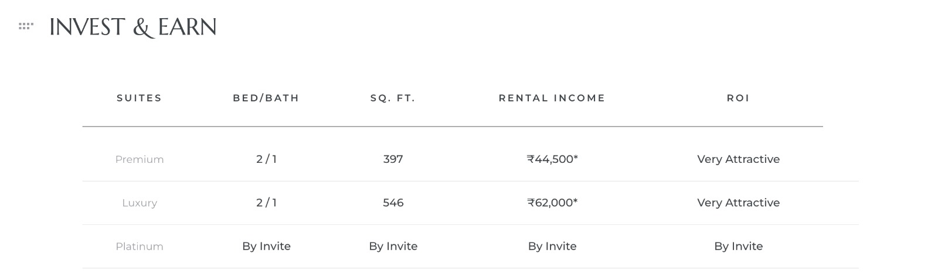Viewport: 938px width, 280px height.
Task: Select the BED/BATH column header
Action: click(266, 98)
